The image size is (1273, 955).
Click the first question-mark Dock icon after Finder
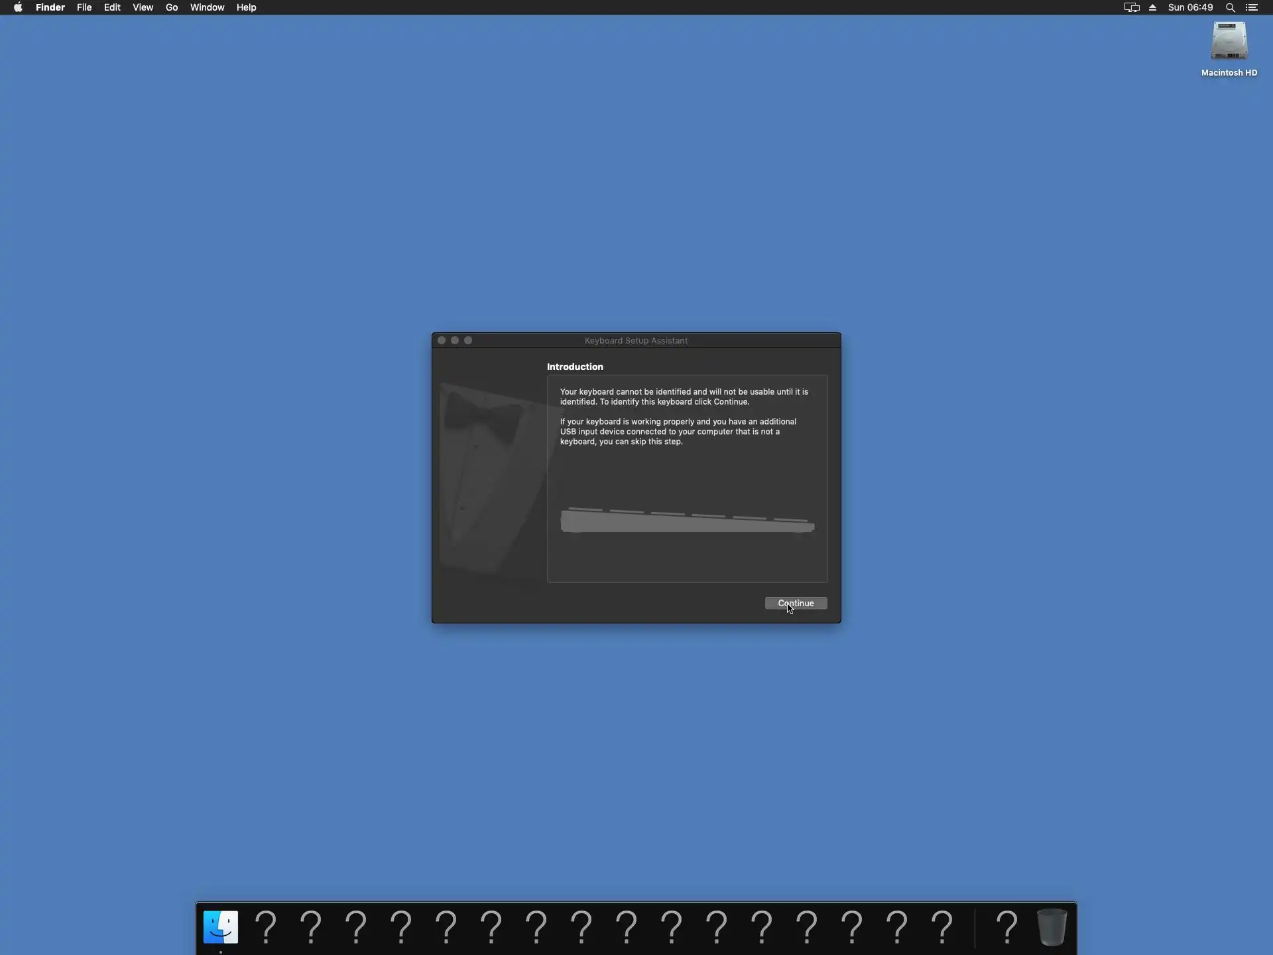(266, 926)
